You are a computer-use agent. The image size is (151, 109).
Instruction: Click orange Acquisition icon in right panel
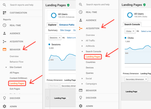81,28
